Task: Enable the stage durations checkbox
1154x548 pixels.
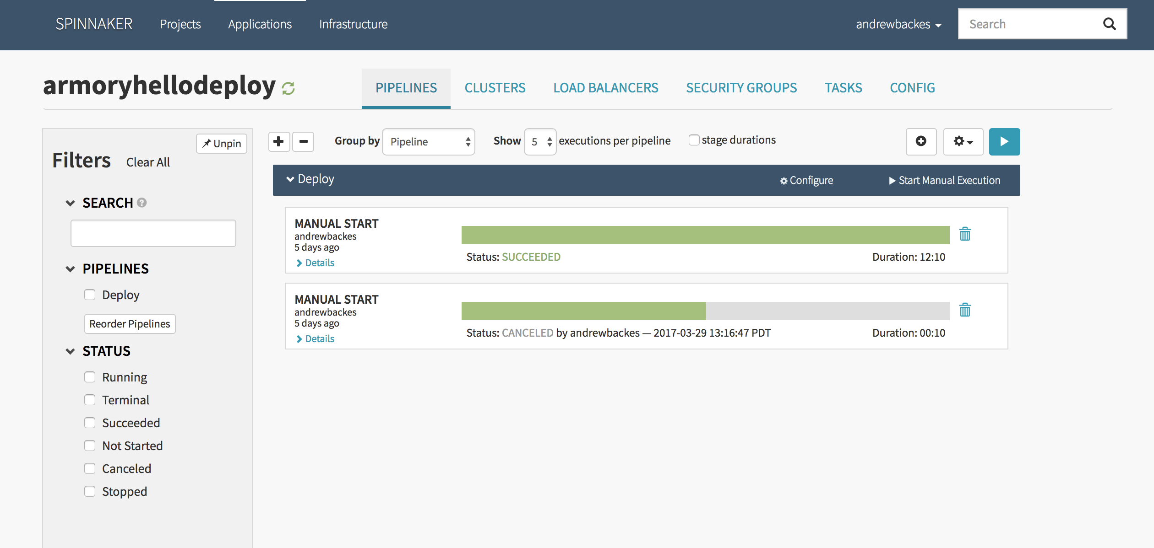Action: pyautogui.click(x=694, y=140)
